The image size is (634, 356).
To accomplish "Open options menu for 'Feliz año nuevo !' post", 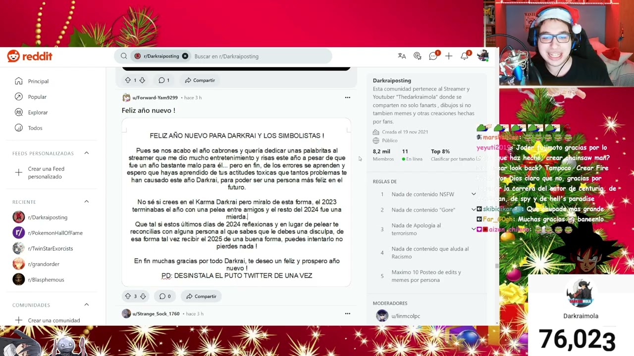I will (347, 97).
